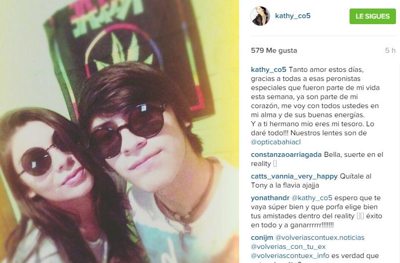This screenshot has height=263, width=400.
Task: Open the @opticabahiacl mention
Action: click(276, 142)
